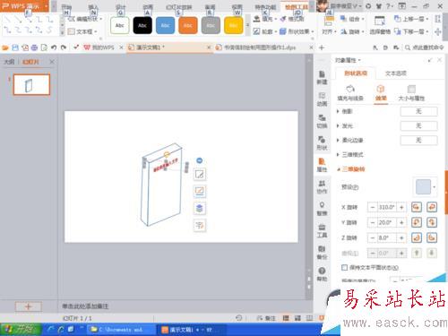Image resolution: width=448 pixels, height=336 pixels.
Task: Click the 格式刷 format painter
Action: pyautogui.click(x=292, y=19)
